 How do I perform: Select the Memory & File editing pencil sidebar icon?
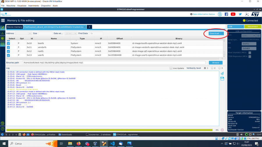(3, 28)
